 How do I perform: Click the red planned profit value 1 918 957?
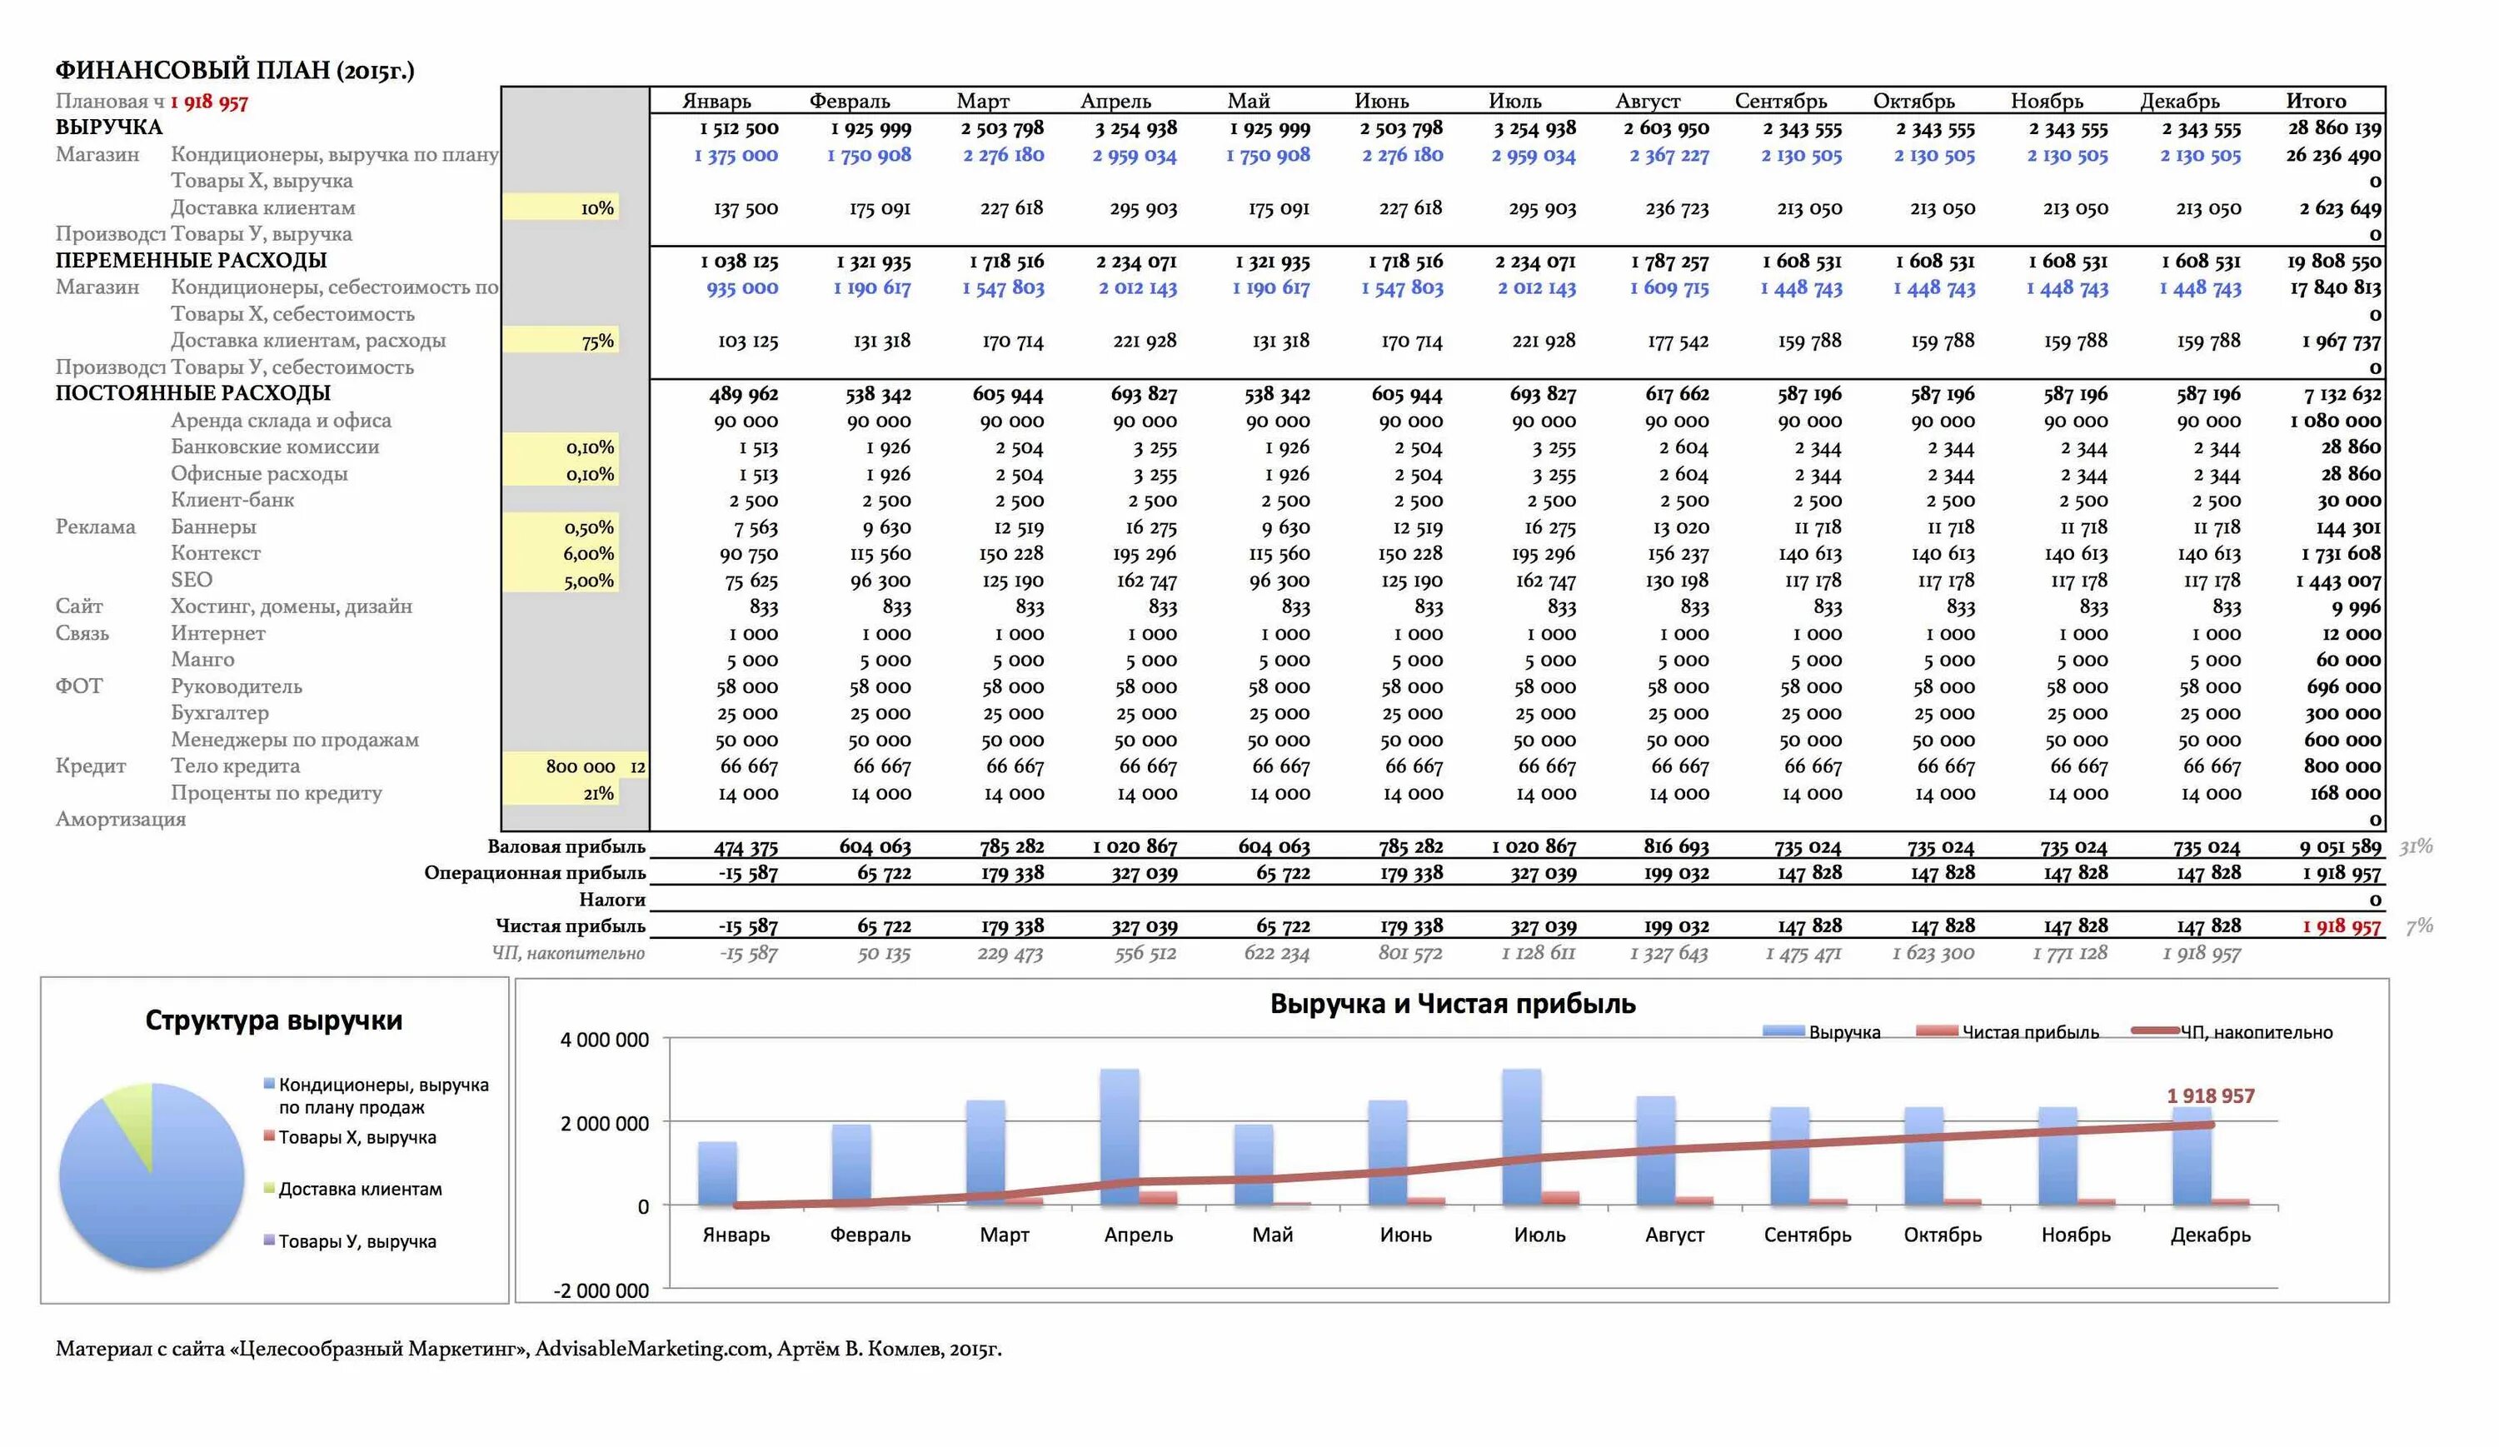(x=209, y=101)
